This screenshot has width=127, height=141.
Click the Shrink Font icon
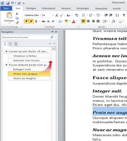tap(61, 15)
